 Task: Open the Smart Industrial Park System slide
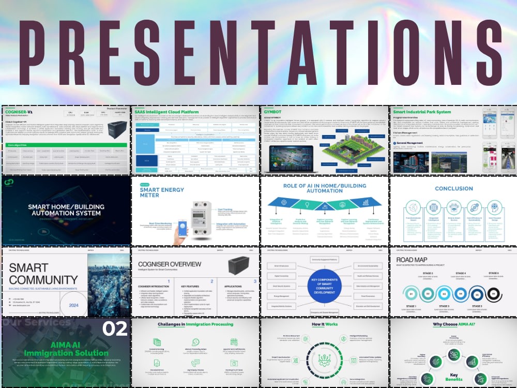(x=453, y=140)
